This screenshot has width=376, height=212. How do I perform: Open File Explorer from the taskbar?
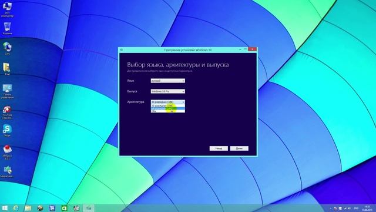(28, 208)
